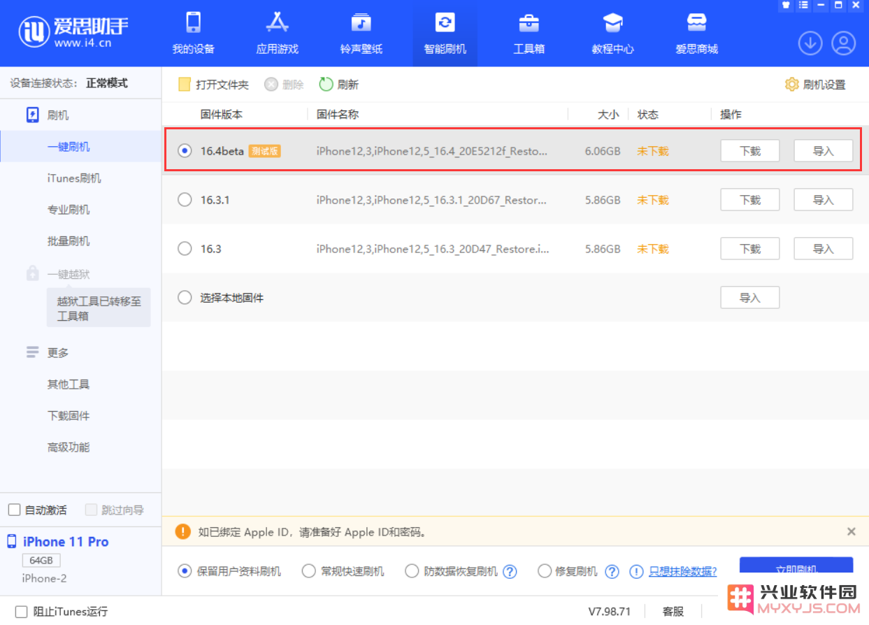Switch to 智能刷机 tab
The height and width of the screenshot is (625, 869).
pyautogui.click(x=445, y=33)
